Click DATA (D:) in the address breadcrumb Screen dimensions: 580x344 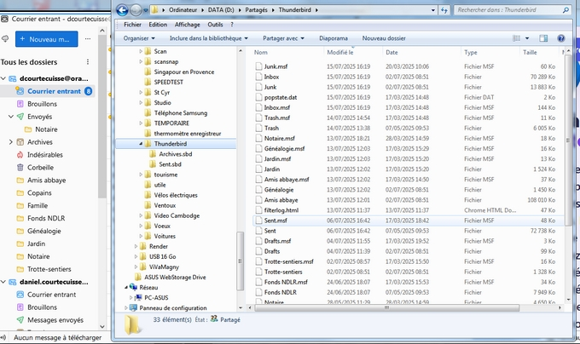(221, 10)
